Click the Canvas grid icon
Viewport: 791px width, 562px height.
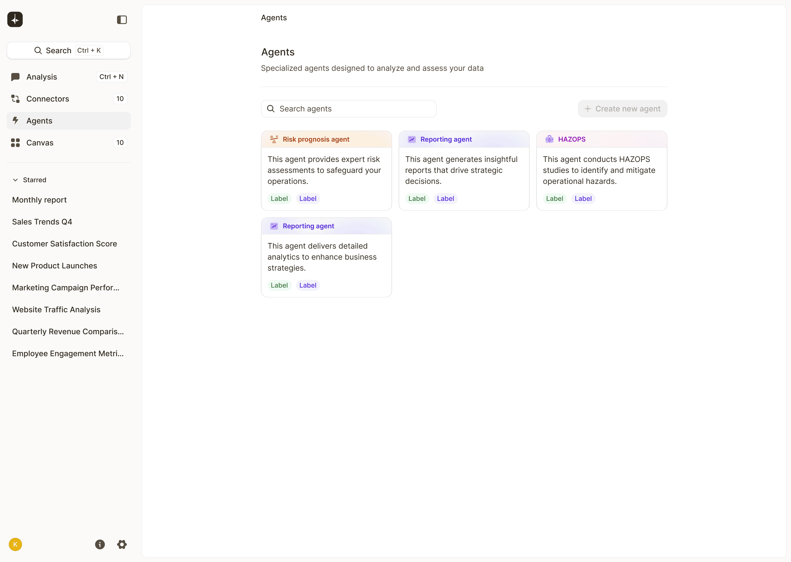click(15, 143)
